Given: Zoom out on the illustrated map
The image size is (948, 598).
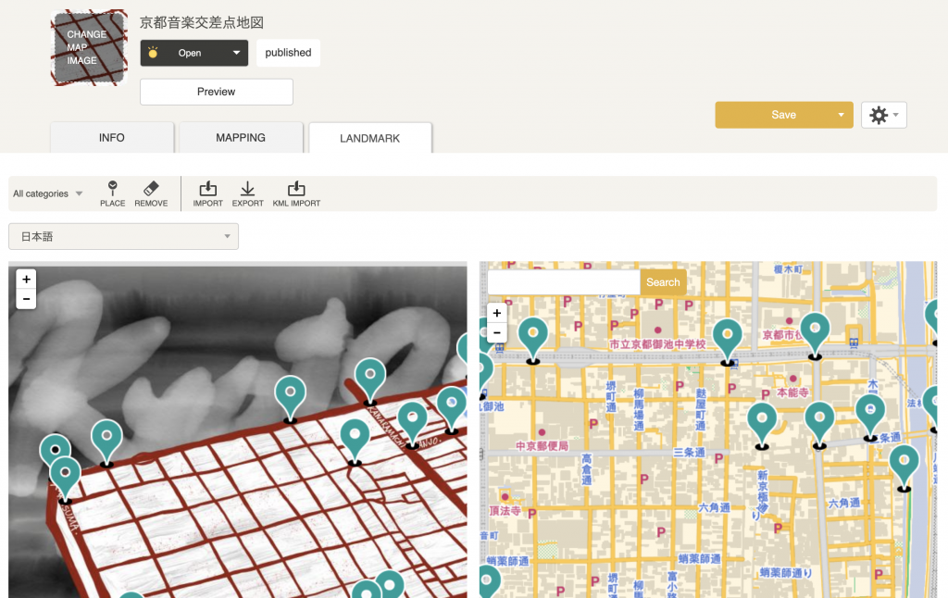Looking at the screenshot, I should click(x=26, y=298).
